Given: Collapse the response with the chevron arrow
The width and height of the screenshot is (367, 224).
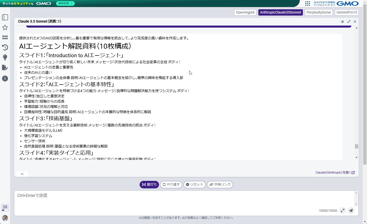Looking at the screenshot, I should (x=22, y=174).
